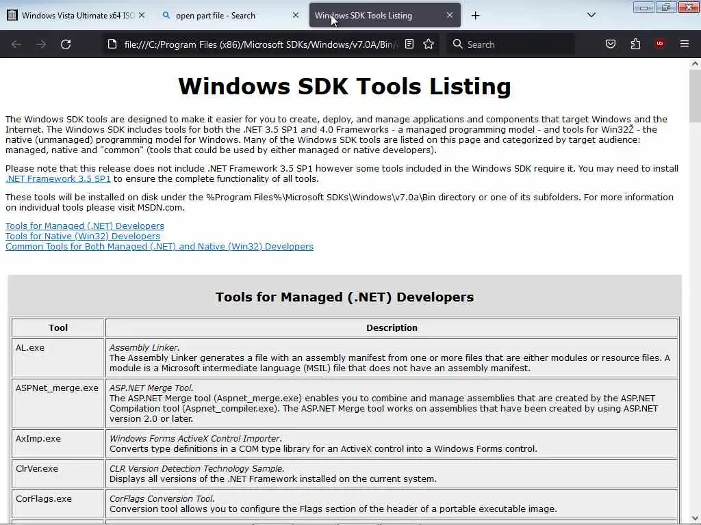Image resolution: width=701 pixels, height=525 pixels.
Task: Close the Windows Vista Ultimate x64 ISO tab
Action: (142, 15)
